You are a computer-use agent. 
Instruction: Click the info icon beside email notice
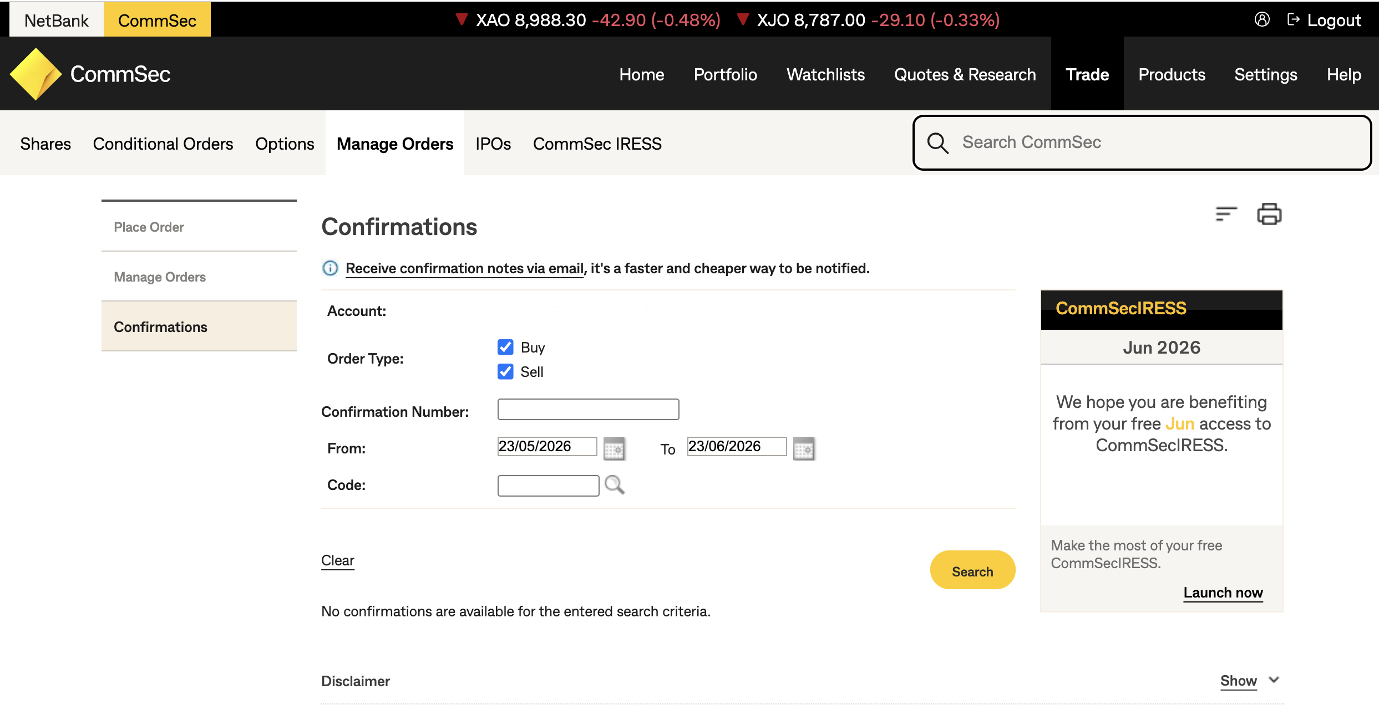(x=330, y=268)
